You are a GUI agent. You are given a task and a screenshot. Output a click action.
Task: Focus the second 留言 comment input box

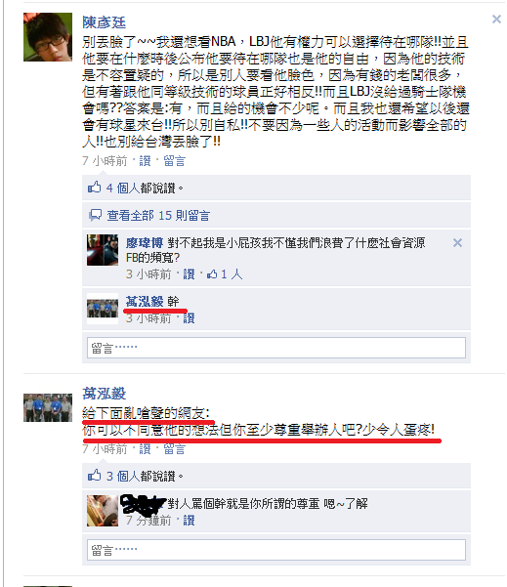(x=276, y=550)
